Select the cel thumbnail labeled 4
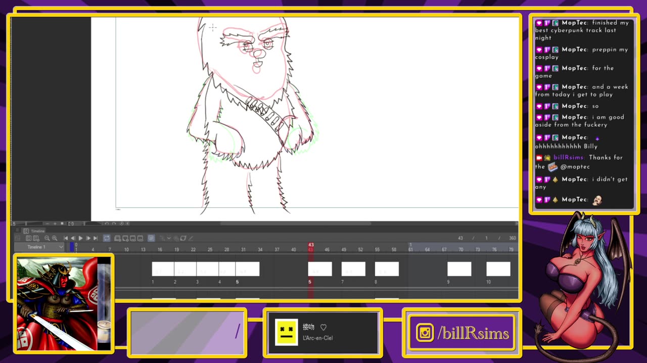The image size is (647, 363). 227,269
